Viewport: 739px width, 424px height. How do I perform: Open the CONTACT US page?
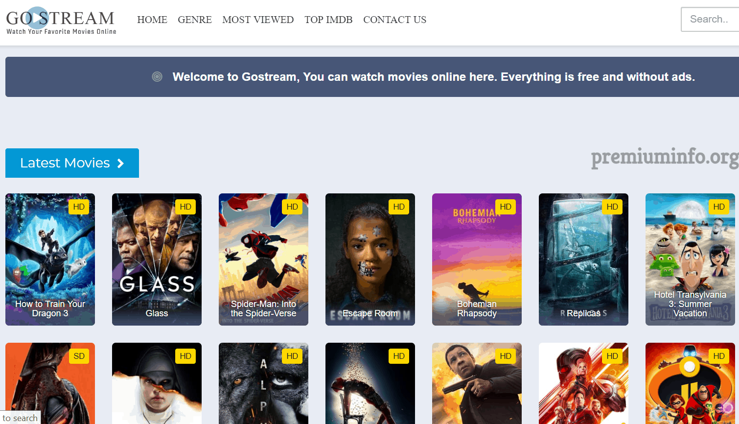coord(394,20)
